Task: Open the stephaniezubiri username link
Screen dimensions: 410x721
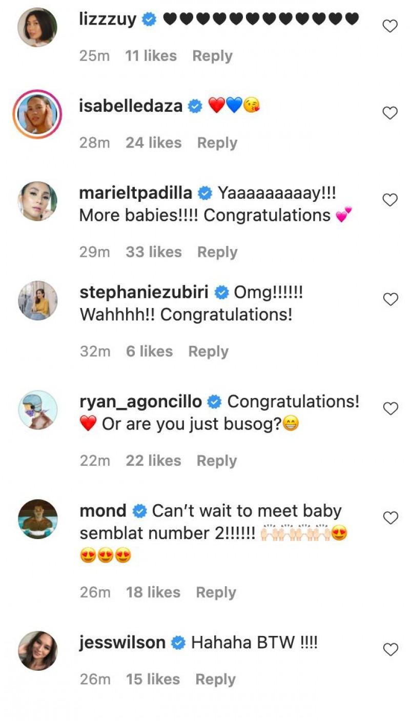Action: click(x=144, y=293)
